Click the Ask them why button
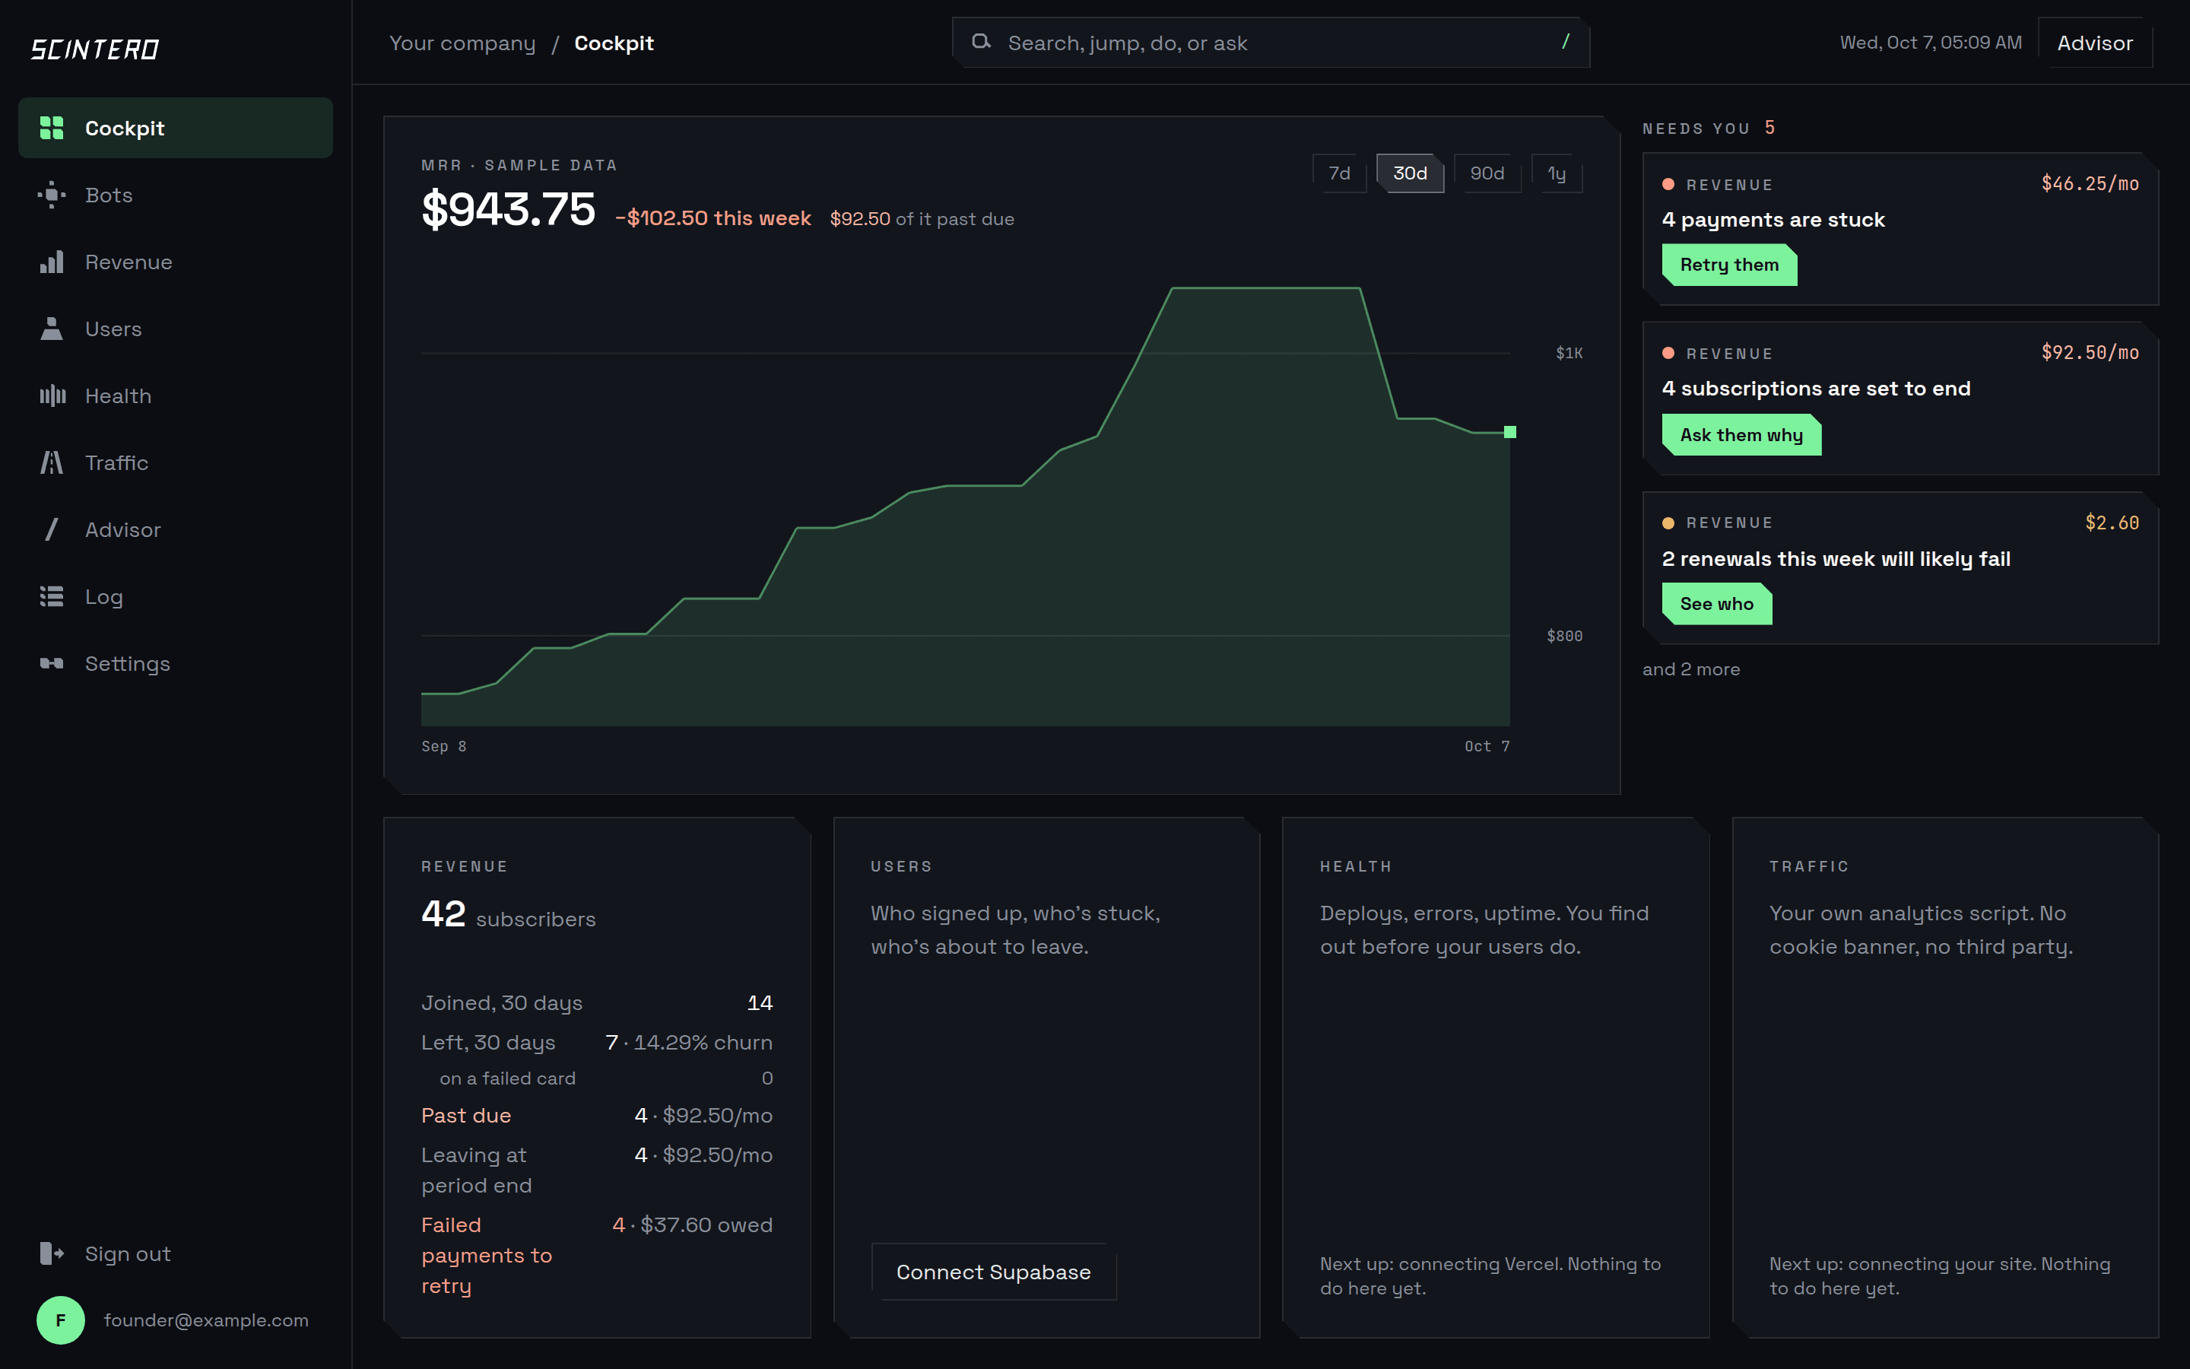Viewport: 2190px width, 1369px height. [1741, 434]
